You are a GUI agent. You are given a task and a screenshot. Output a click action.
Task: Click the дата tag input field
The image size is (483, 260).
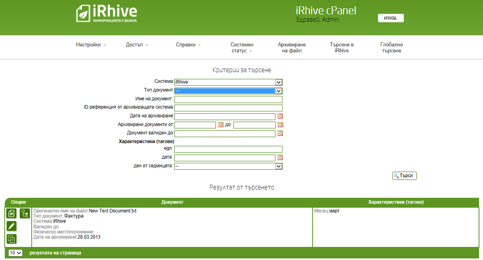(x=225, y=158)
